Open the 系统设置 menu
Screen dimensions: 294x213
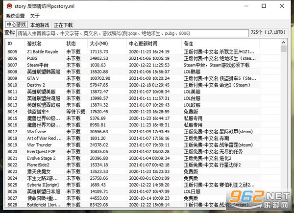click(x=15, y=16)
